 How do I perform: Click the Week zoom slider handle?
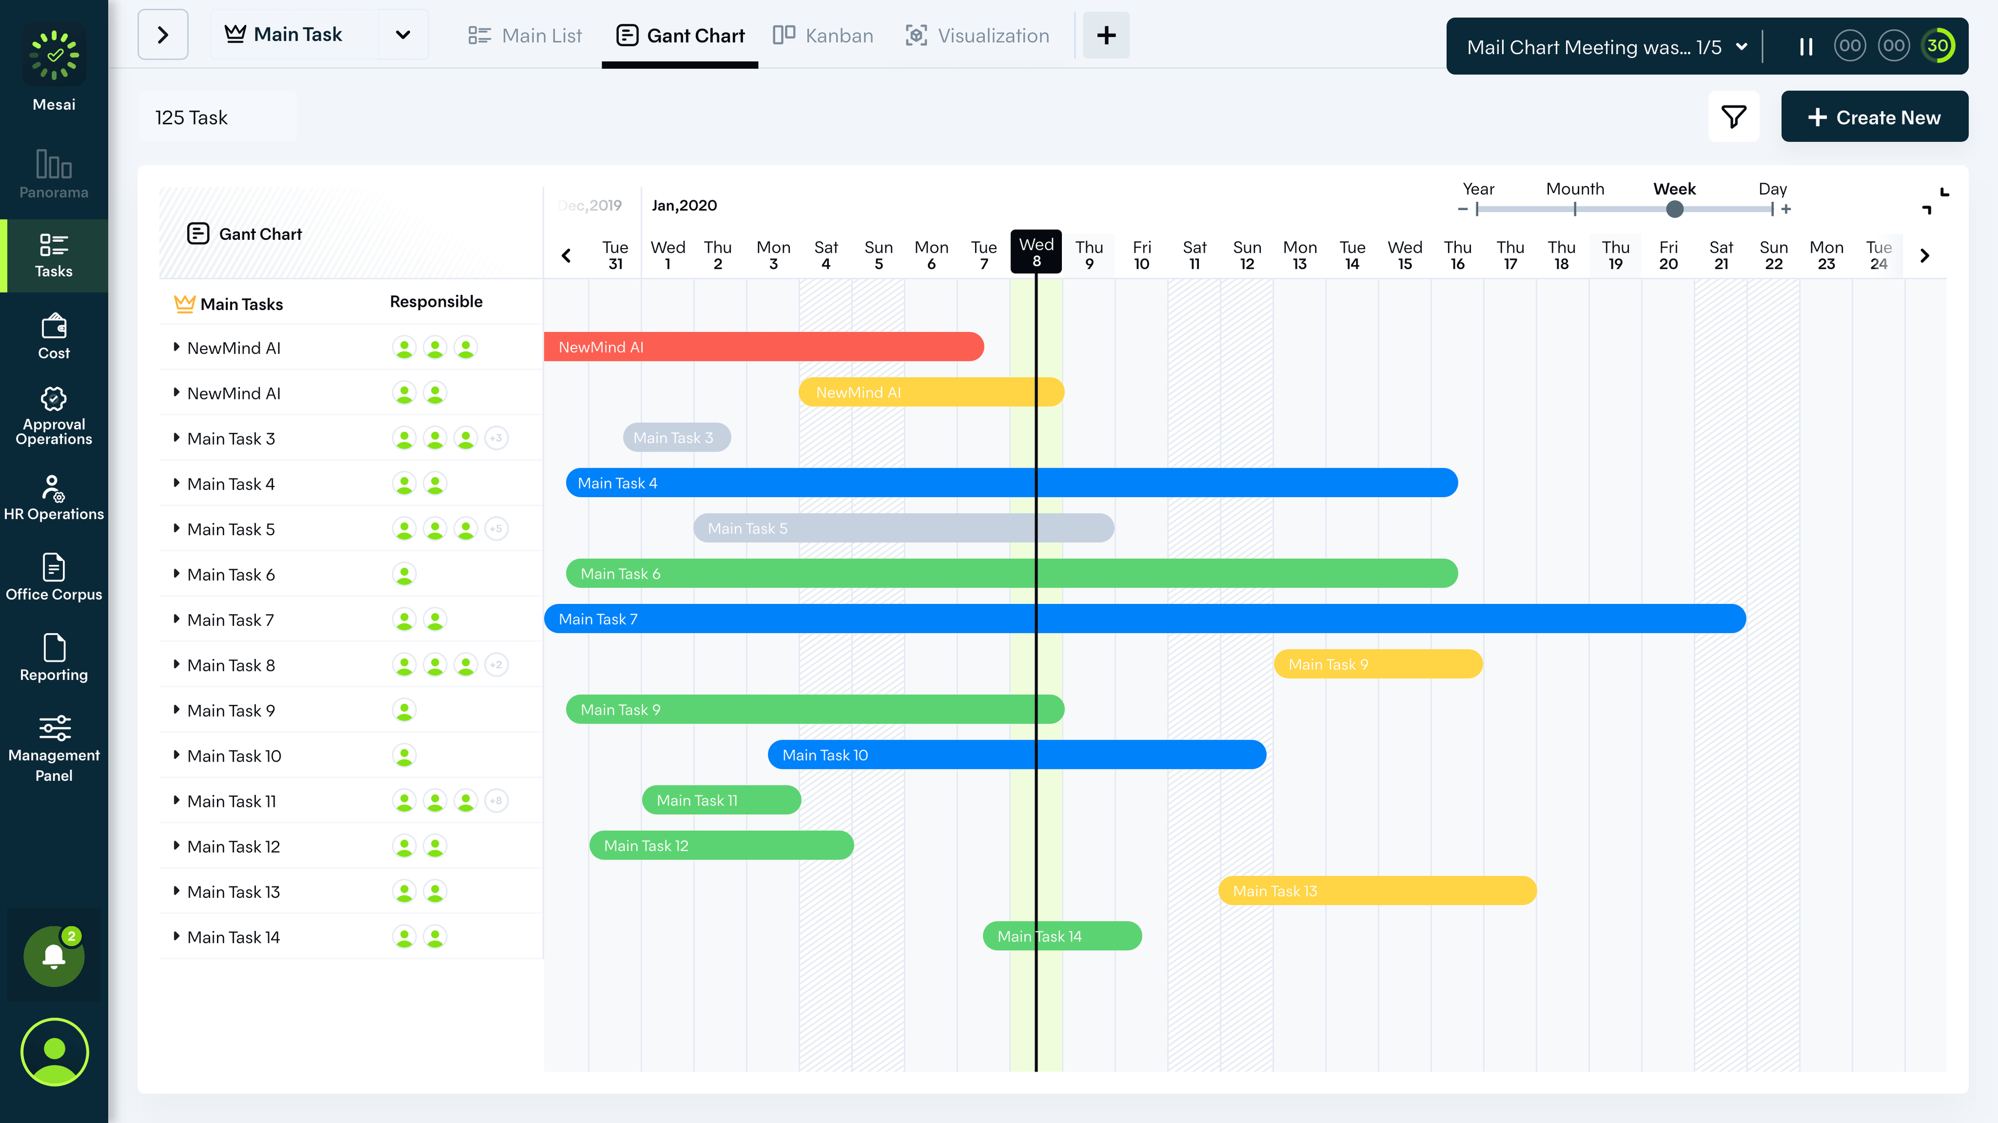coord(1674,210)
